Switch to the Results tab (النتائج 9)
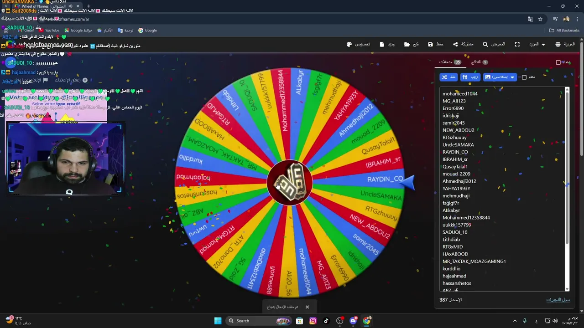The image size is (584, 328). click(x=480, y=62)
